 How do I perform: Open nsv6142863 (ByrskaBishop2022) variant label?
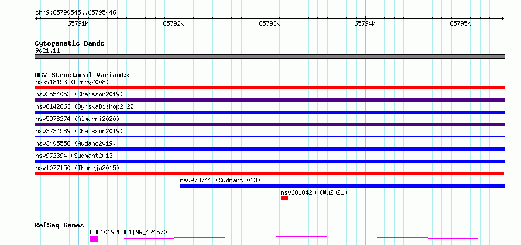(86, 106)
